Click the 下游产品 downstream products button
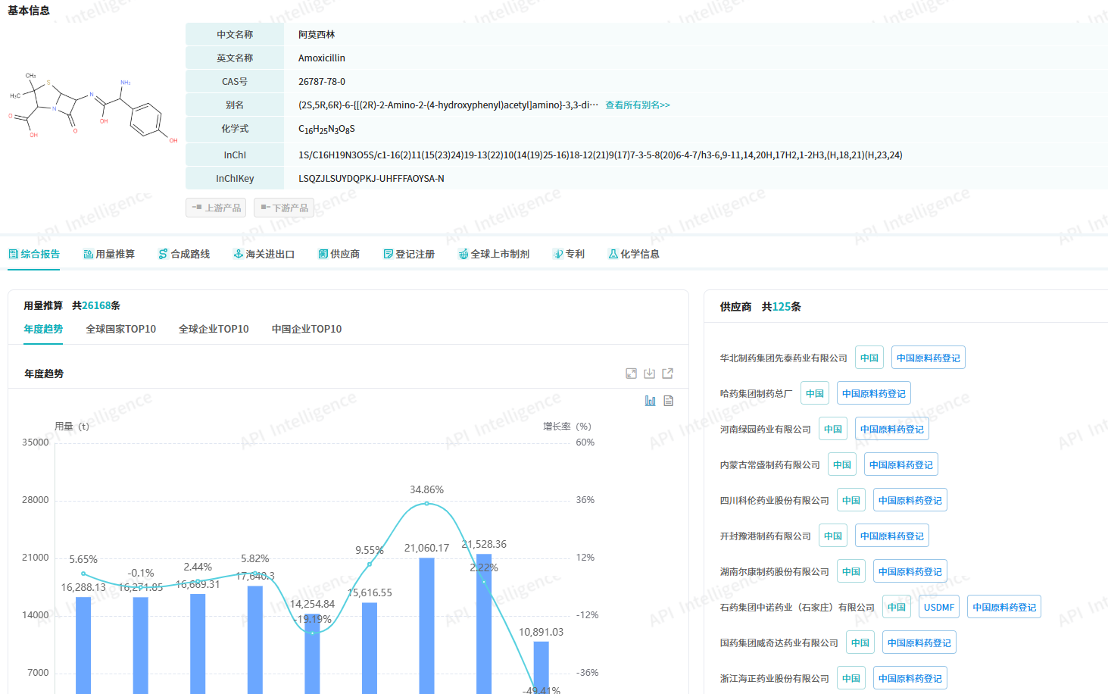The height and width of the screenshot is (694, 1108). tap(283, 208)
